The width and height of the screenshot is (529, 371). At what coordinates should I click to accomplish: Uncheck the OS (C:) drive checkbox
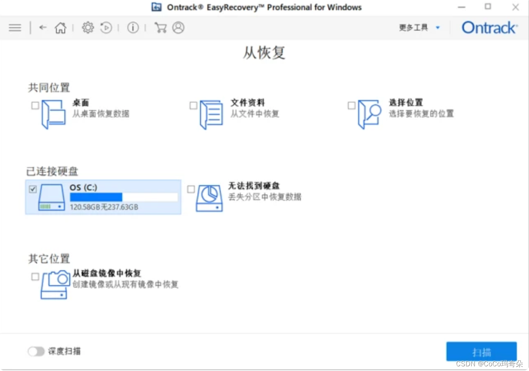pyautogui.click(x=33, y=189)
